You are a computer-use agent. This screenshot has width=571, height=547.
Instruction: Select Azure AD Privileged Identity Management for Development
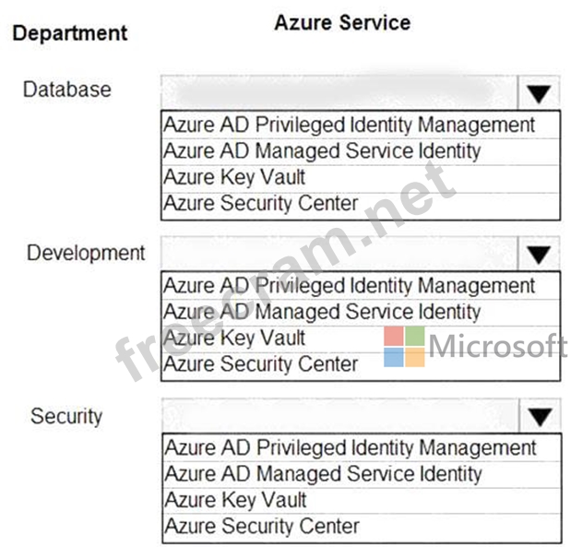point(361,286)
